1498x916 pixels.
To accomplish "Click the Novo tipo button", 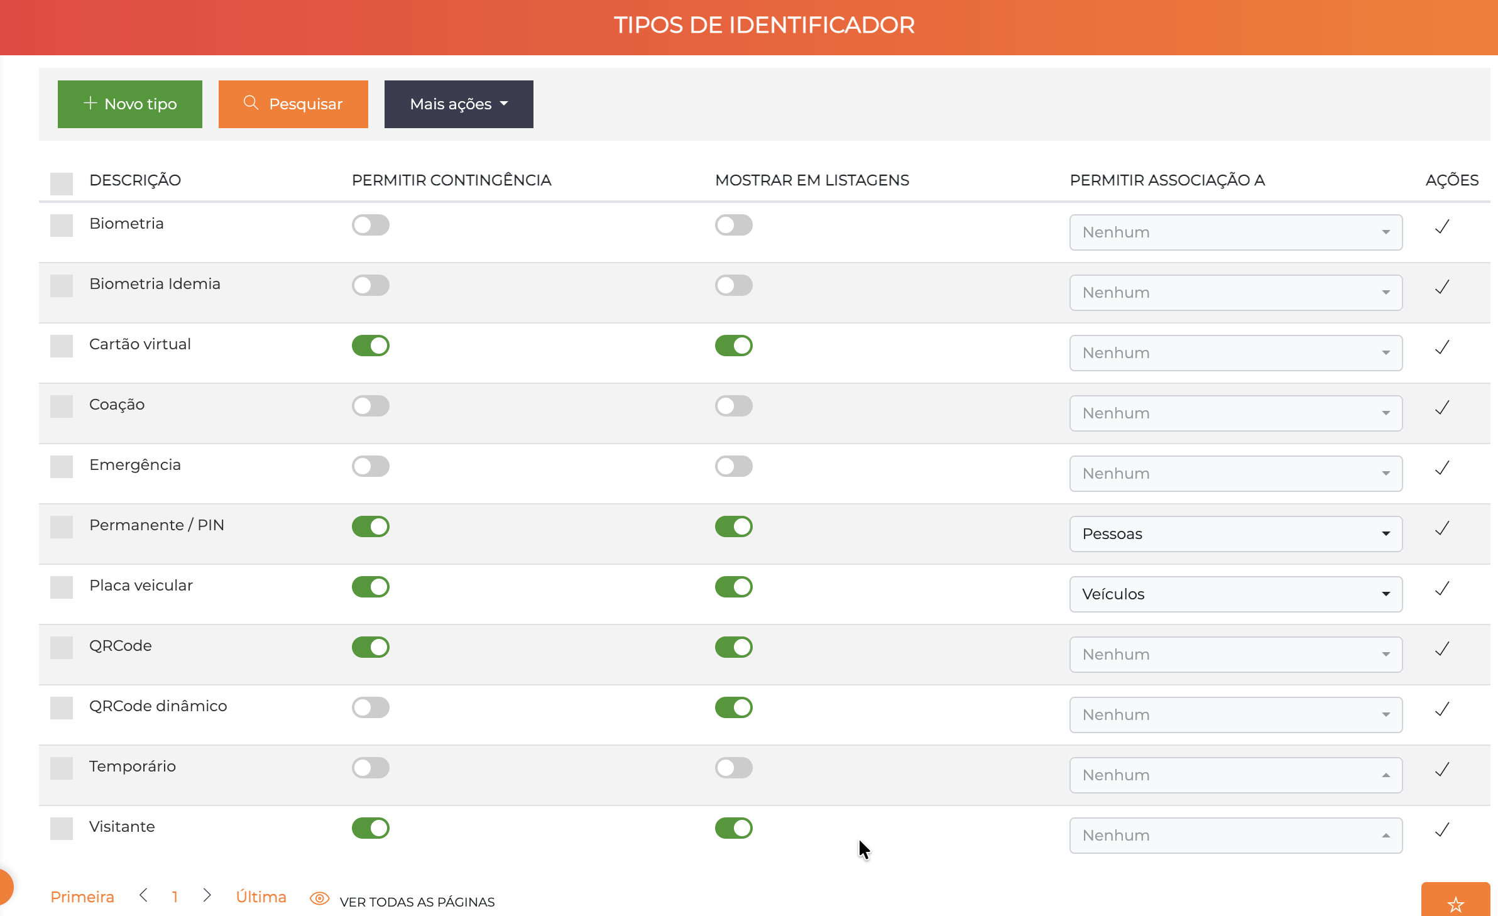I will coord(130,104).
